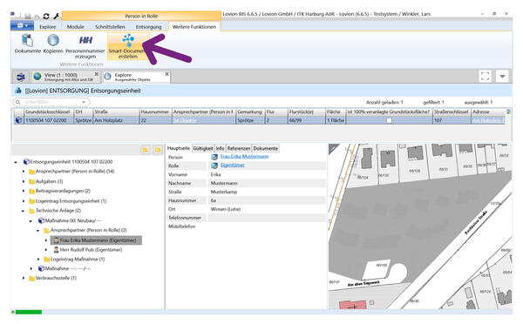Expand Logeintrag Maßnahme (1) node

click(38, 259)
